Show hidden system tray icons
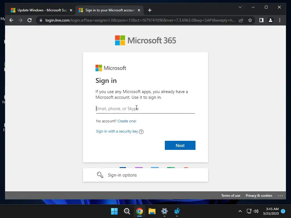 (240, 211)
